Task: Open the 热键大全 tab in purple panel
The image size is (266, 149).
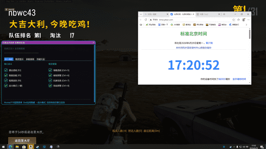Action: [x=41, y=59]
